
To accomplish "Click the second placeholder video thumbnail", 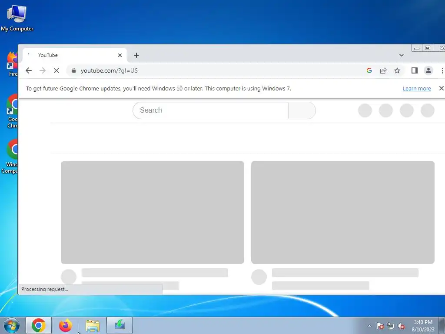I will click(343, 212).
